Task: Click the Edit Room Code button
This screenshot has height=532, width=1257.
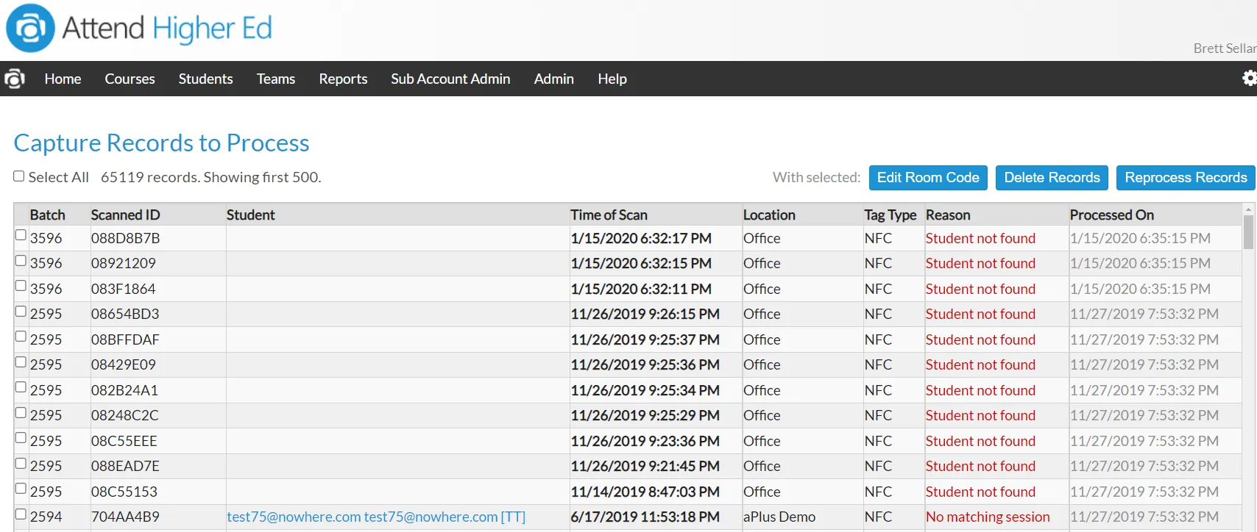Action: [x=928, y=178]
